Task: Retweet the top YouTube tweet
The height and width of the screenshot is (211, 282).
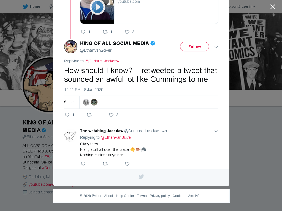Action: (105, 32)
